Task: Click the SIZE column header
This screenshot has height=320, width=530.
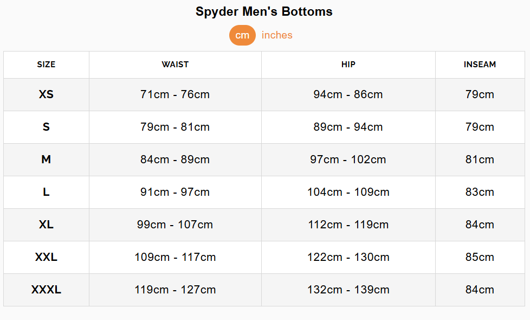Action: point(46,65)
